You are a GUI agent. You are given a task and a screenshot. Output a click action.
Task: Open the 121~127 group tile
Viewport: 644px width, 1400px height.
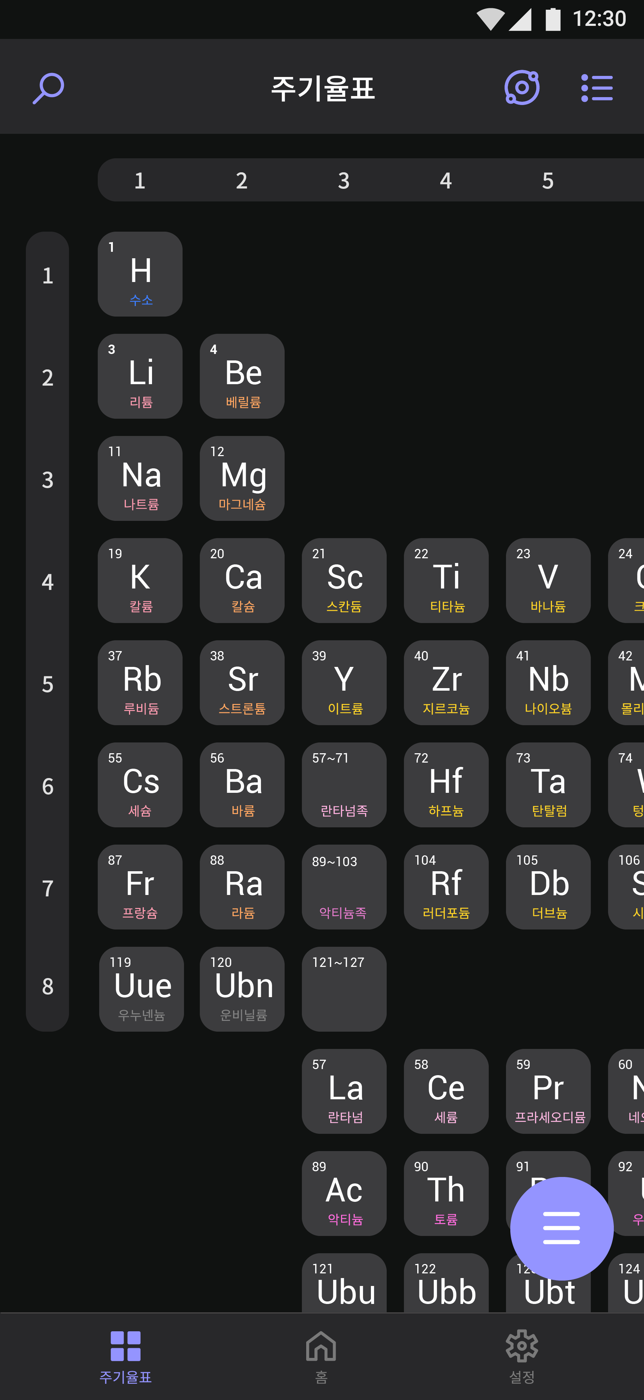(x=344, y=989)
